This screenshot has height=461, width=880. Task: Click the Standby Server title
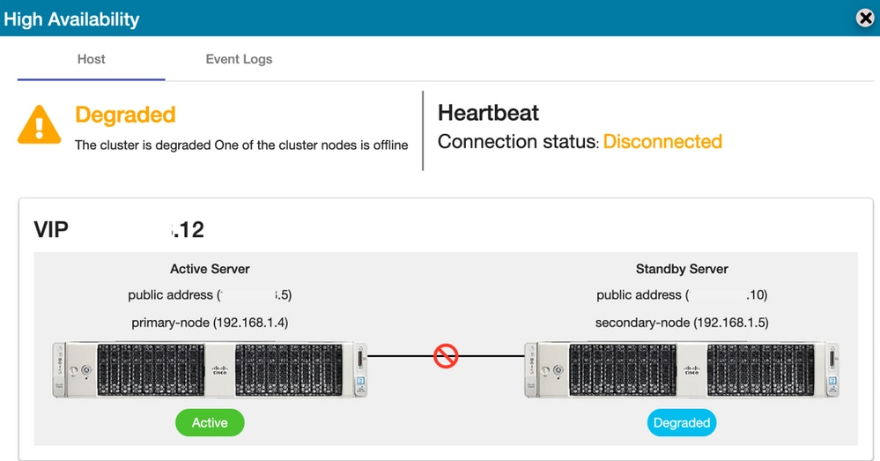(682, 269)
